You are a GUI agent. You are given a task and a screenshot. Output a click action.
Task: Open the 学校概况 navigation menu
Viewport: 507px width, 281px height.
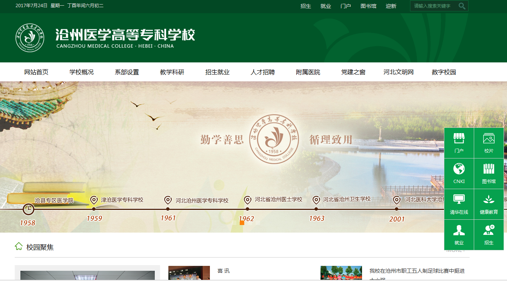point(82,72)
